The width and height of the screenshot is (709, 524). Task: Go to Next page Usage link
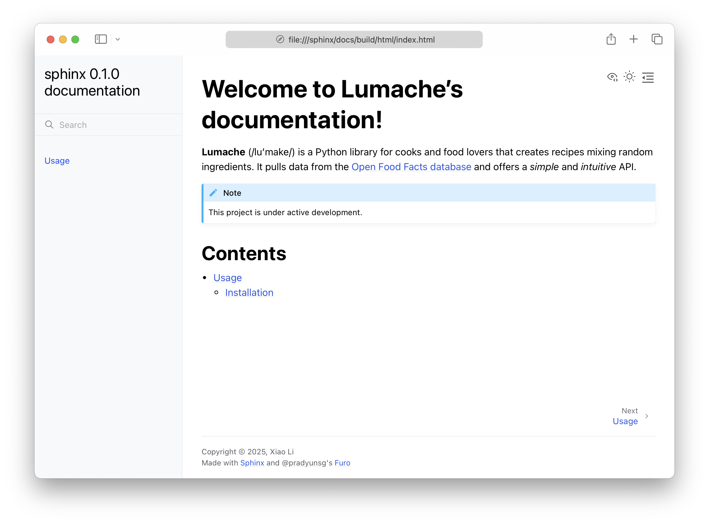point(625,421)
